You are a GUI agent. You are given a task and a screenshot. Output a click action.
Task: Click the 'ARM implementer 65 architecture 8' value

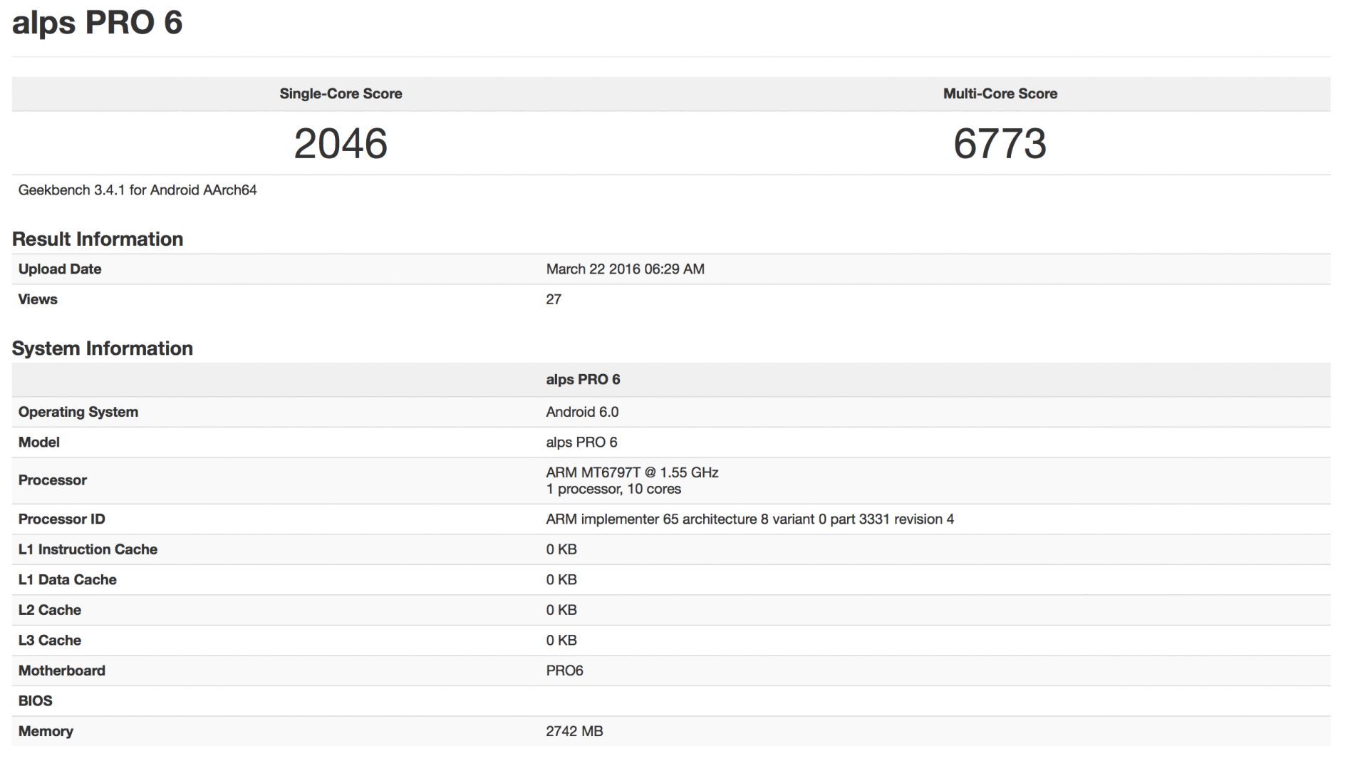(750, 519)
